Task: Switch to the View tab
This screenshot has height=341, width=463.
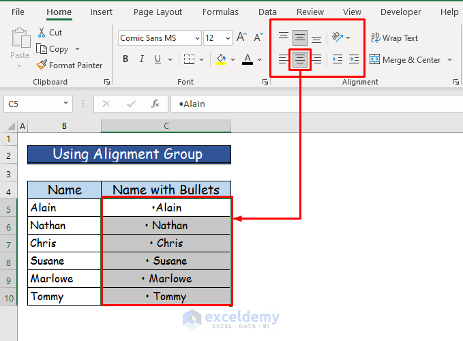Action: click(x=352, y=12)
